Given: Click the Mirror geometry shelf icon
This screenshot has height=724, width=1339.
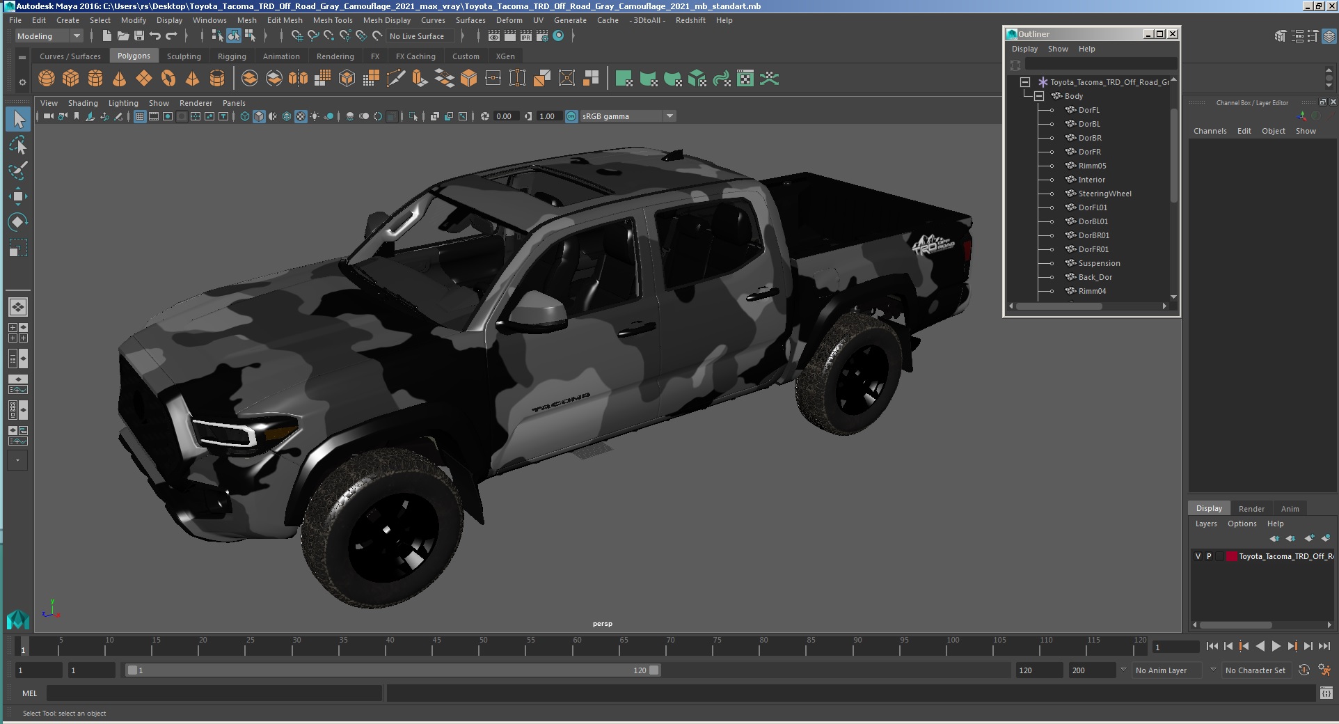Looking at the screenshot, I should (x=298, y=79).
